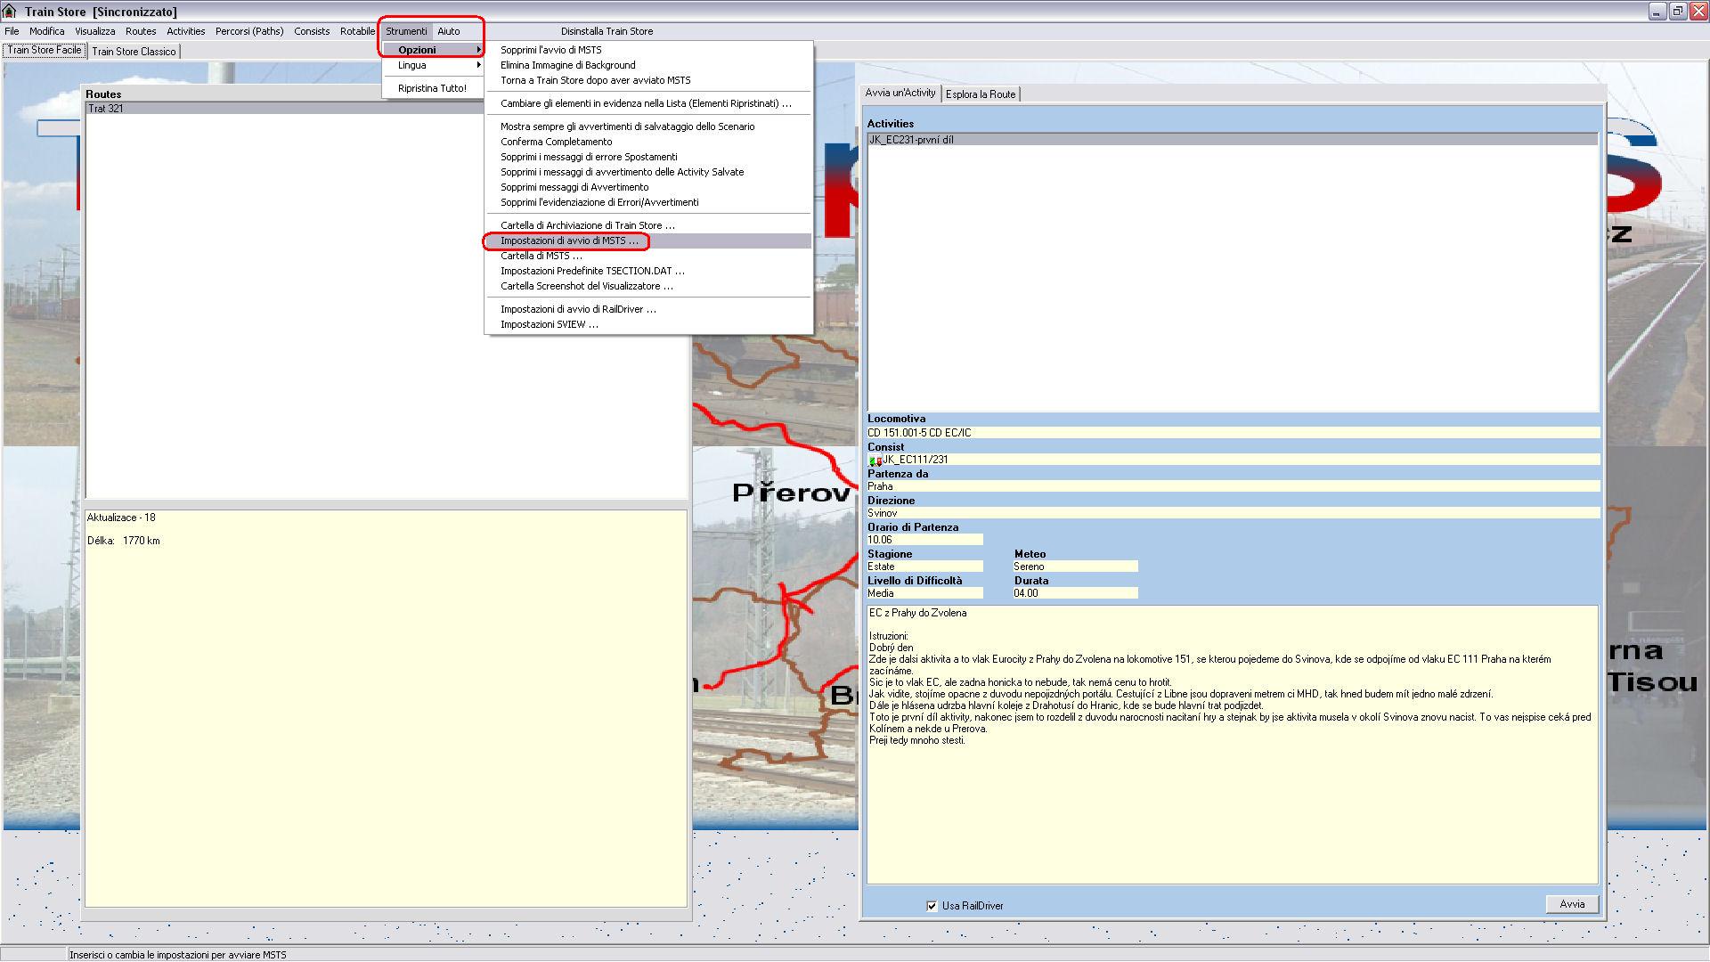
Task: Expand the Lingua submenu
Action: tap(434, 65)
